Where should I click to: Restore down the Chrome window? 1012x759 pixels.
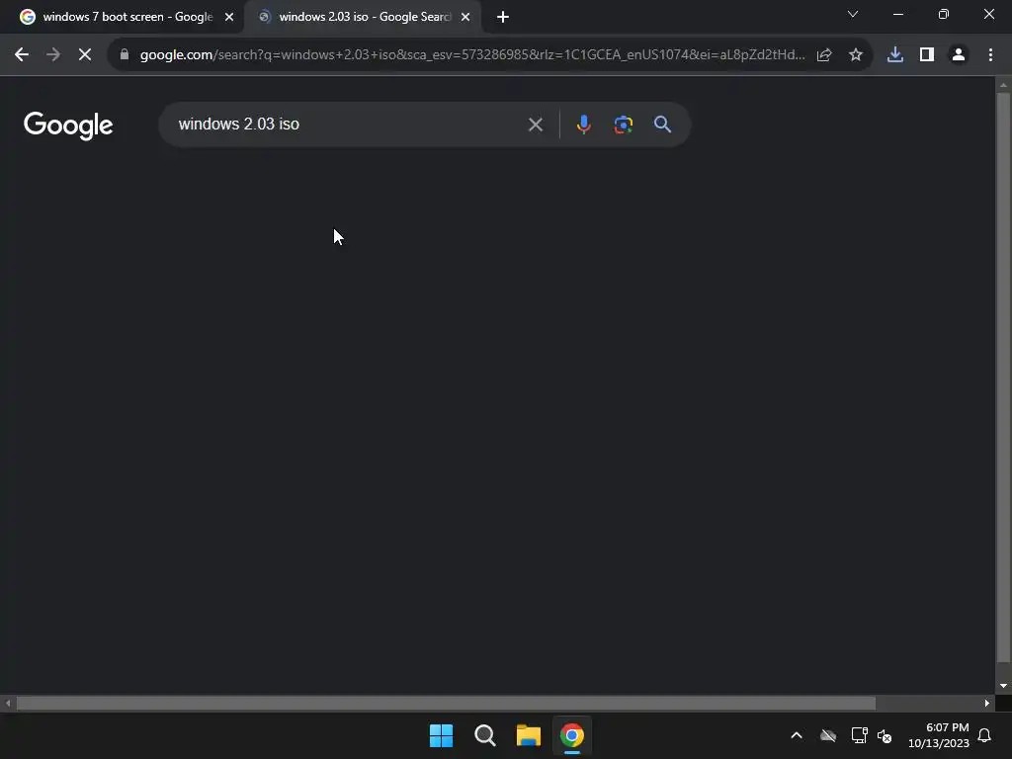tap(944, 14)
